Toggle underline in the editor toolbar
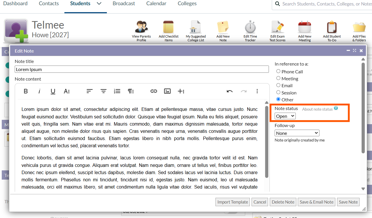 [53, 91]
